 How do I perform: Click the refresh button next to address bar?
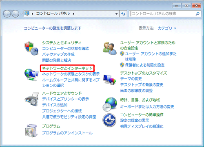pos(123,14)
